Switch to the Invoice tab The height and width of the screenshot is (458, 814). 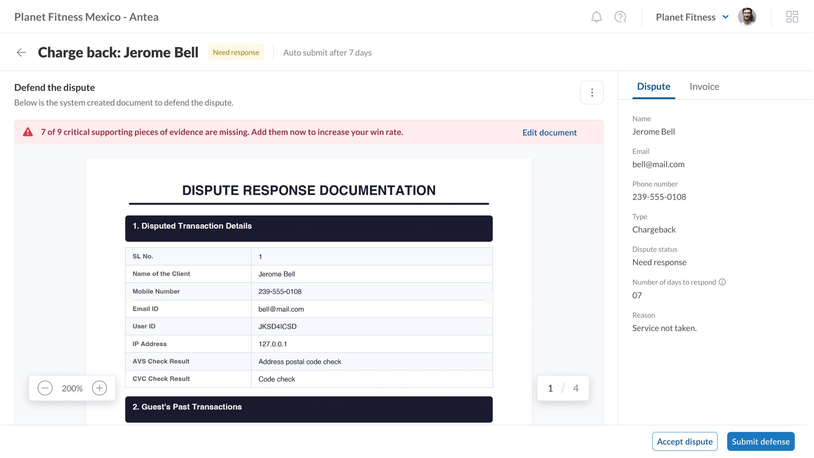[704, 87]
